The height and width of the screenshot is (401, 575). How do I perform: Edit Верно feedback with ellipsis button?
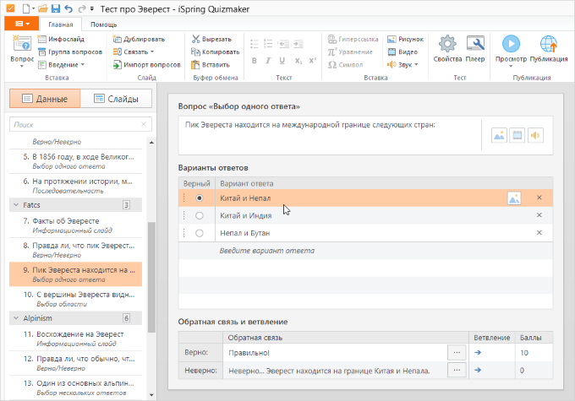[x=457, y=353]
